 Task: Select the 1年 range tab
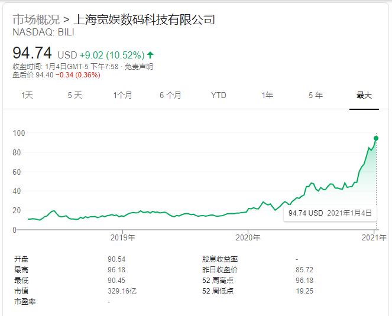point(267,95)
